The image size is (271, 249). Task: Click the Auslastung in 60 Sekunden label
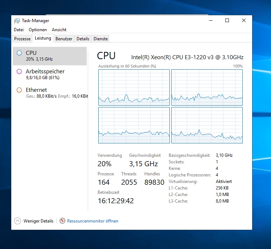(127, 66)
